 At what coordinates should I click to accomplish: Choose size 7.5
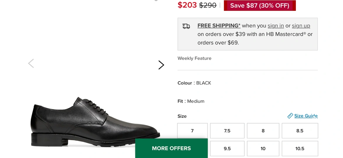point(227,131)
